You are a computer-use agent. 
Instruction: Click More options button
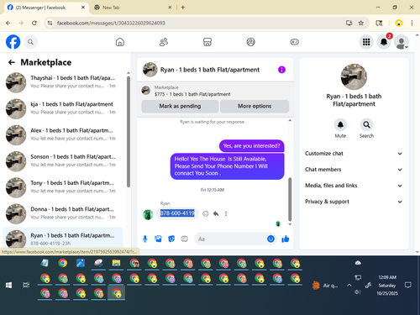255,106
